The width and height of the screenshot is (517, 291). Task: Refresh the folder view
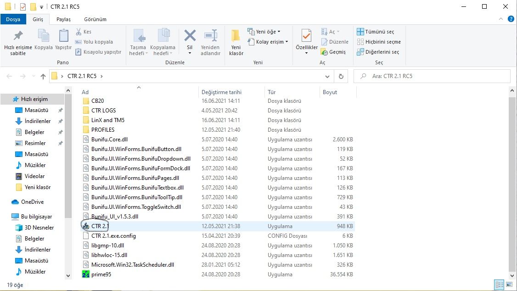[x=341, y=76]
